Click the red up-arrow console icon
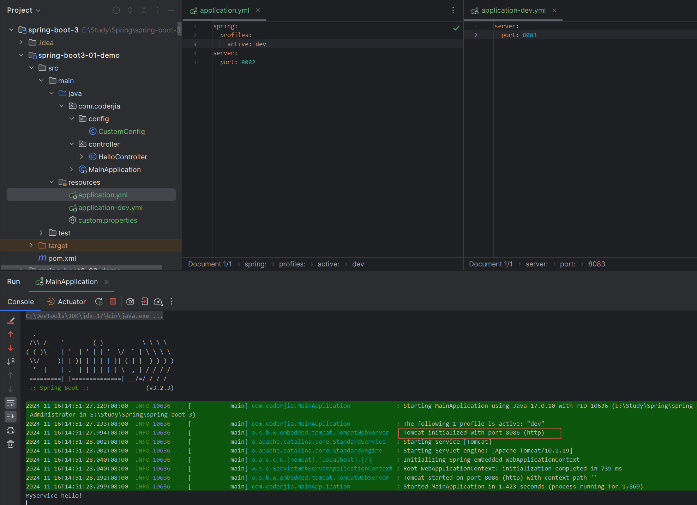This screenshot has width=697, height=505. click(x=11, y=334)
